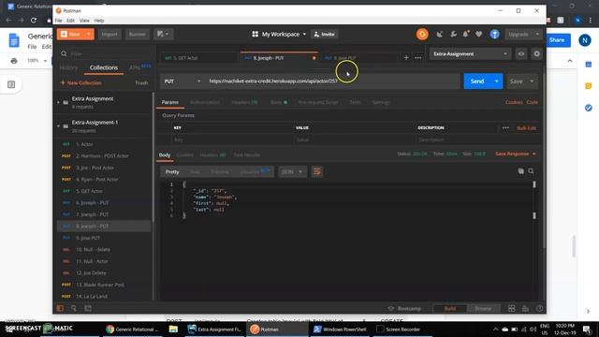Open Manage Environments gear icon
Viewport: 599px width, 337px height.
[x=536, y=54]
